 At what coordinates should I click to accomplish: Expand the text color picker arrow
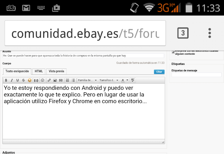point(127,80)
